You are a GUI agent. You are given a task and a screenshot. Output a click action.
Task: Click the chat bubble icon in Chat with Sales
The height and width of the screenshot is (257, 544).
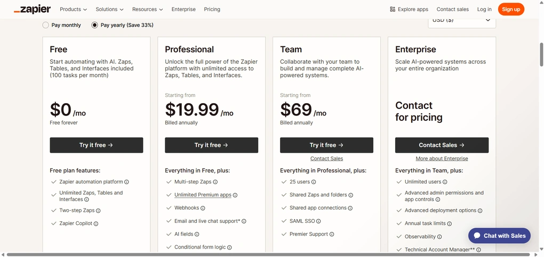click(x=477, y=236)
